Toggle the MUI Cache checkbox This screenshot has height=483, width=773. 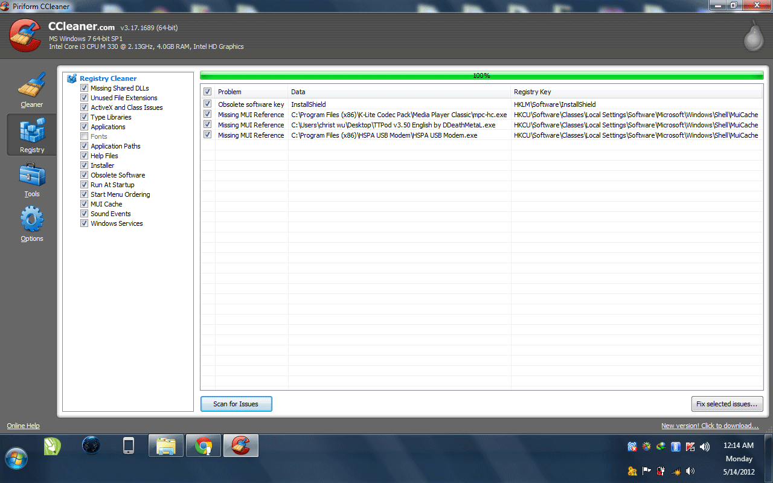pyautogui.click(x=85, y=204)
